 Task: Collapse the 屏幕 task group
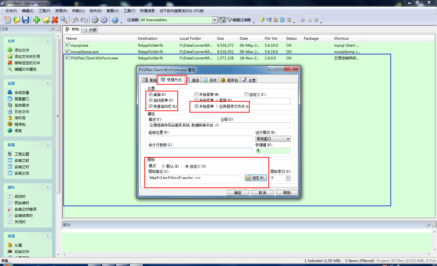pos(48,144)
